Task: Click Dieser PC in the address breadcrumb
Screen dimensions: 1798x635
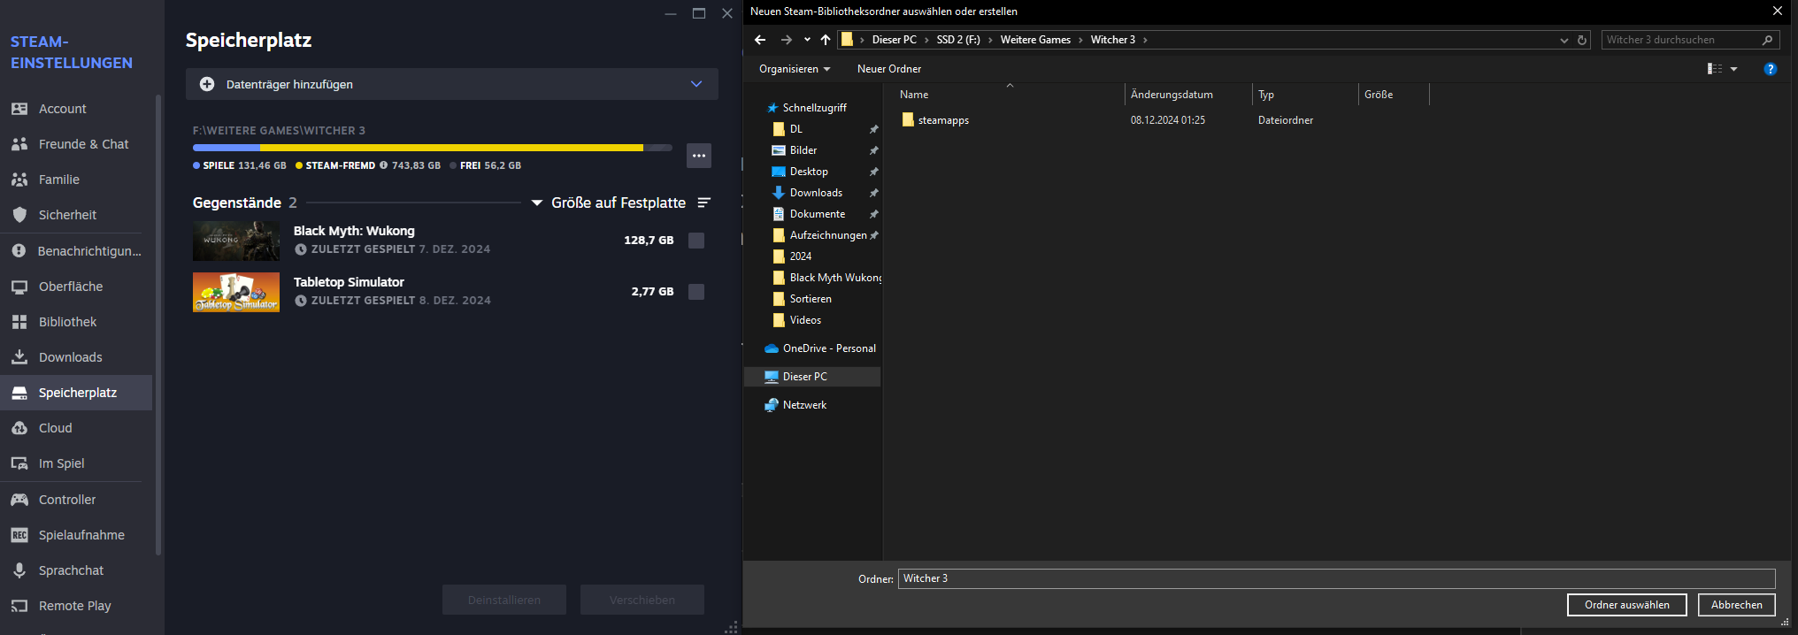Action: click(x=894, y=40)
